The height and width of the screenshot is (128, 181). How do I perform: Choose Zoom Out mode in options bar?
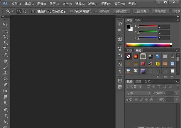[24, 11]
